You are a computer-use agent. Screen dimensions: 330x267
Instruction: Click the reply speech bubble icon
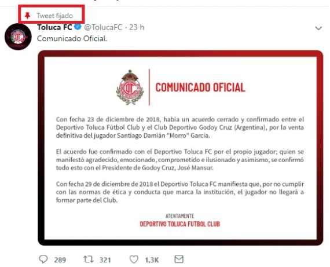[x=43, y=259]
